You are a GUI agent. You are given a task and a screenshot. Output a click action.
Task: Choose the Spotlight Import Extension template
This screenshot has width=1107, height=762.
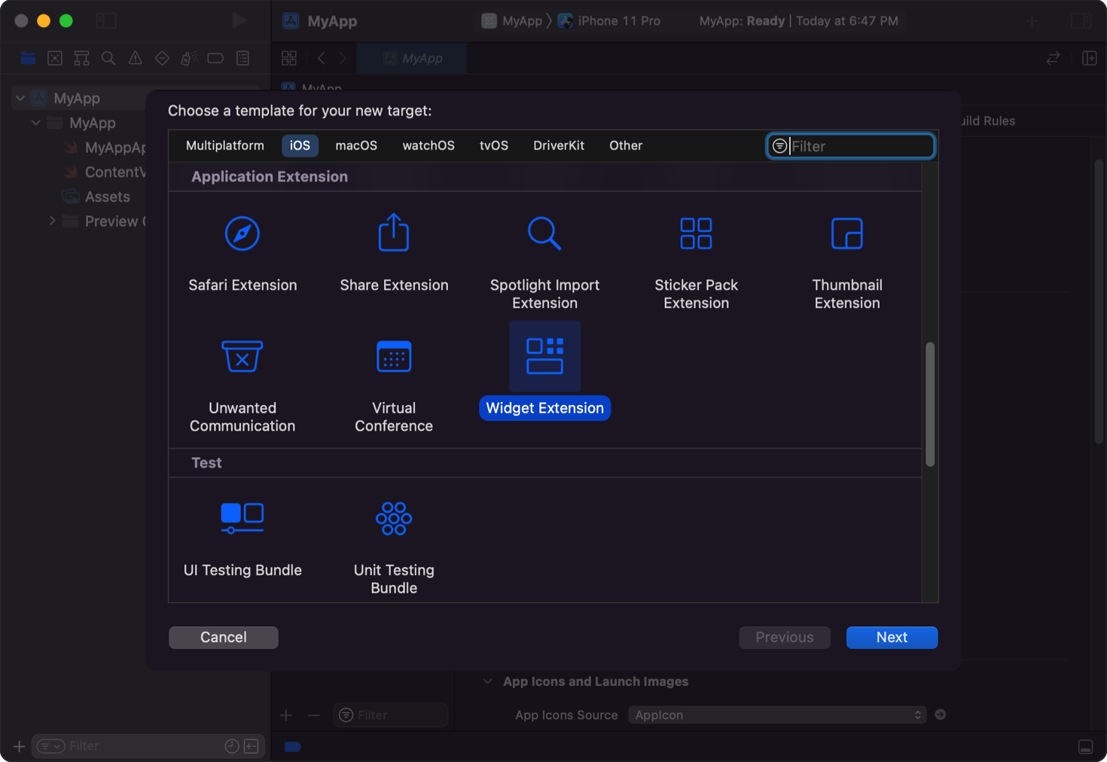click(x=544, y=261)
